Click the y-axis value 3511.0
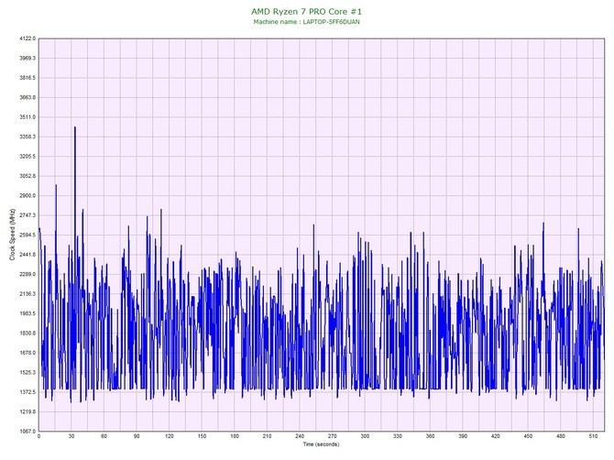The height and width of the screenshot is (460, 614). tap(27, 117)
